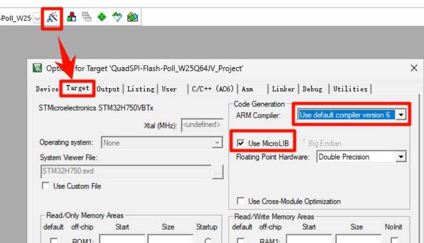Toggle the RAM1 default checkbox
Screen dimensions: 424x243
[x=240, y=240]
